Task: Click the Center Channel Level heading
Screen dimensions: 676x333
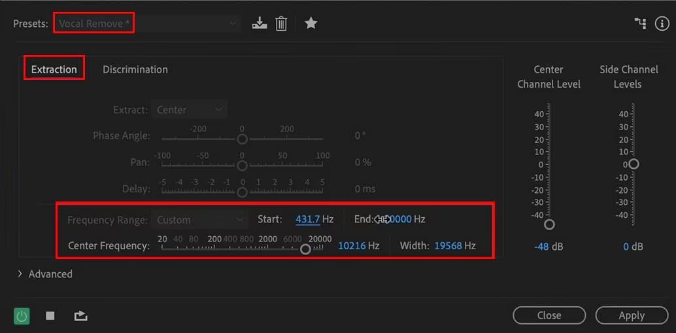Action: click(x=549, y=77)
